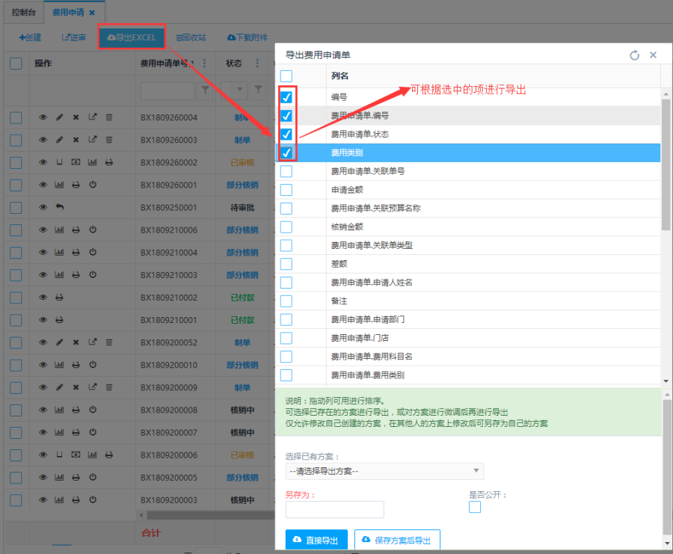Click 导出EXCEL in the toolbar
This screenshot has height=554, width=673.
(x=132, y=37)
